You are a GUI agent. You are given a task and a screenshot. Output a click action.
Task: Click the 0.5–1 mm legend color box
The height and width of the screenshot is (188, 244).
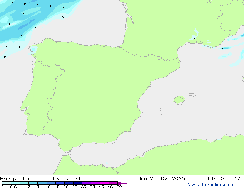point(15,183)
